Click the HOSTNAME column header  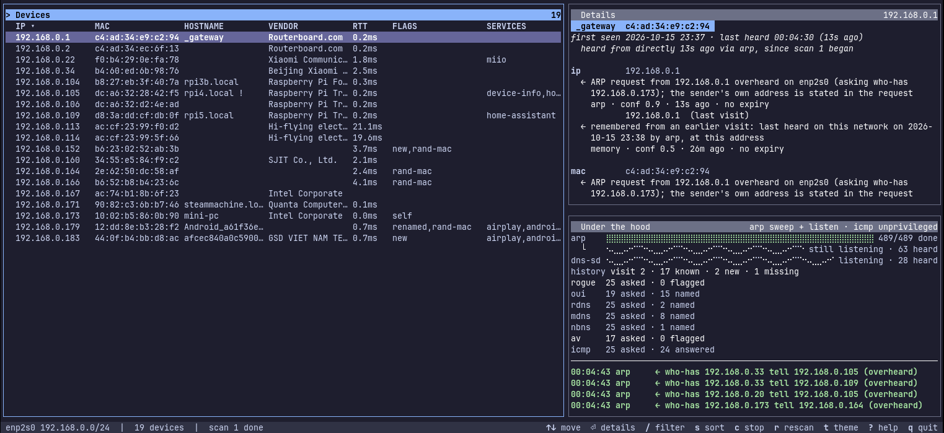pos(204,27)
